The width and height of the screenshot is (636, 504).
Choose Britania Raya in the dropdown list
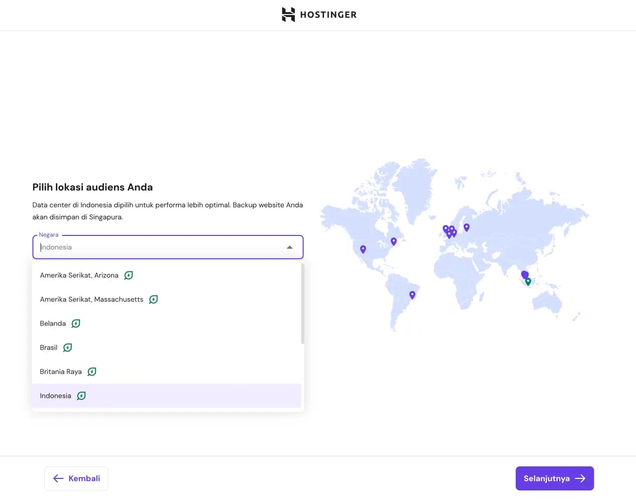(x=61, y=372)
